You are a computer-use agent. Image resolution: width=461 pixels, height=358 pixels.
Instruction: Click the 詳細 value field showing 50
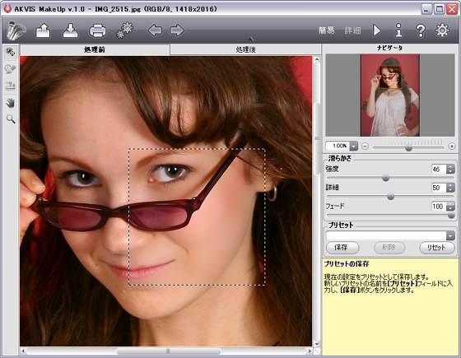coord(439,188)
